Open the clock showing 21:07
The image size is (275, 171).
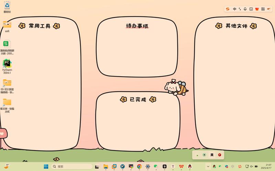tap(266, 166)
